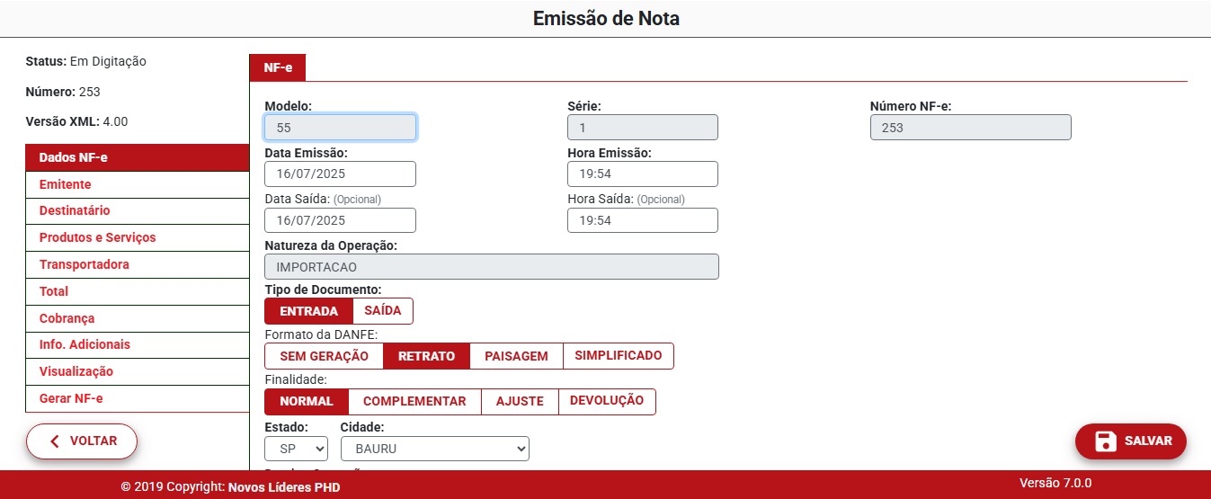The height and width of the screenshot is (499, 1211).
Task: Click the back chevron arrow icon
Action: pyautogui.click(x=56, y=441)
